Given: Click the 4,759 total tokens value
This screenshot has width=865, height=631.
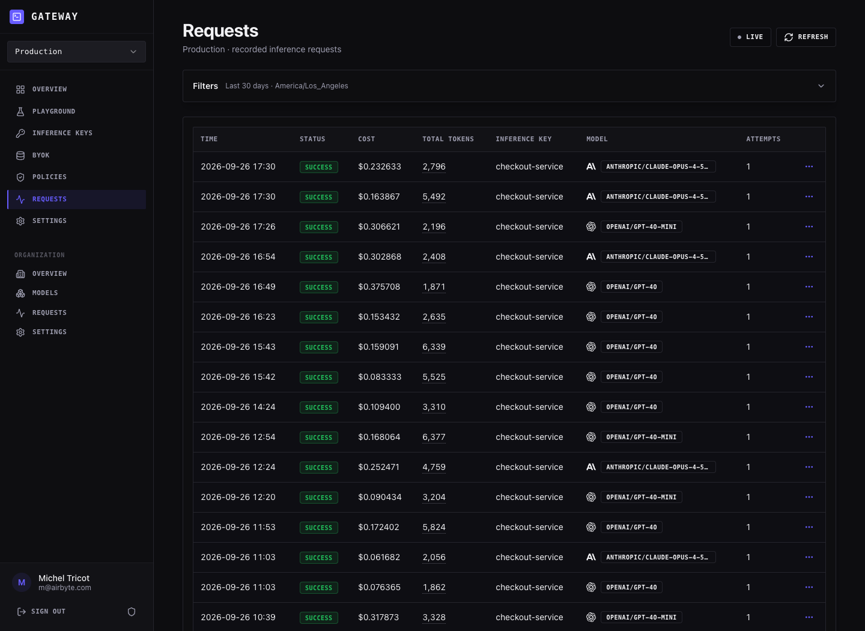Looking at the screenshot, I should pyautogui.click(x=434, y=467).
